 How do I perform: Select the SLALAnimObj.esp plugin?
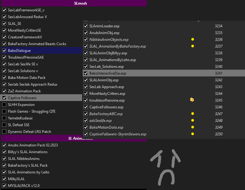[x=104, y=80]
